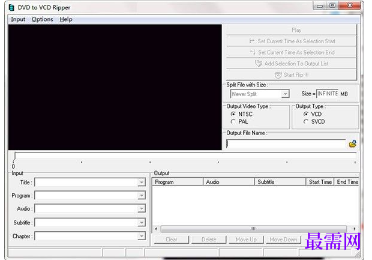Expand the Chapter dropdown
This screenshot has height=260, width=372.
tap(142, 236)
